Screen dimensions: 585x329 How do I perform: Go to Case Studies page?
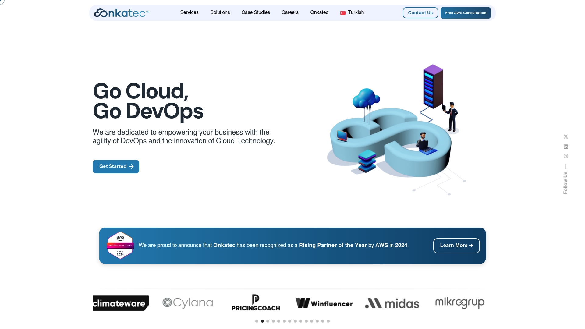coord(256,12)
